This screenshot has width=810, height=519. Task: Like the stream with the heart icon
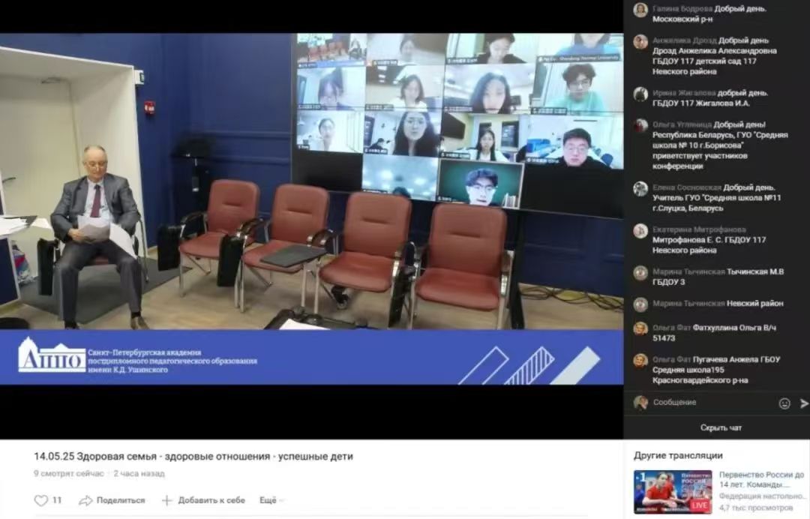click(40, 500)
